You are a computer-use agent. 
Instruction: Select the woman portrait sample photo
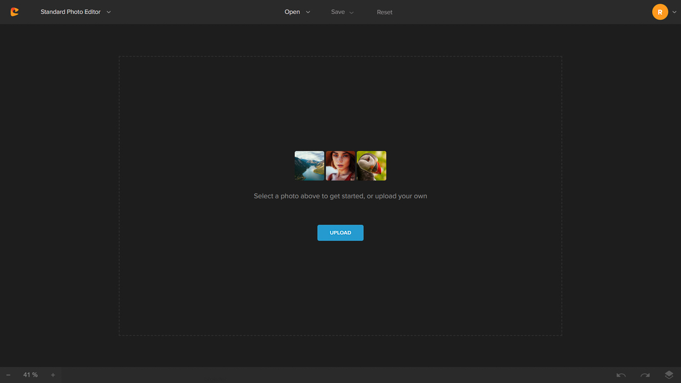click(340, 165)
